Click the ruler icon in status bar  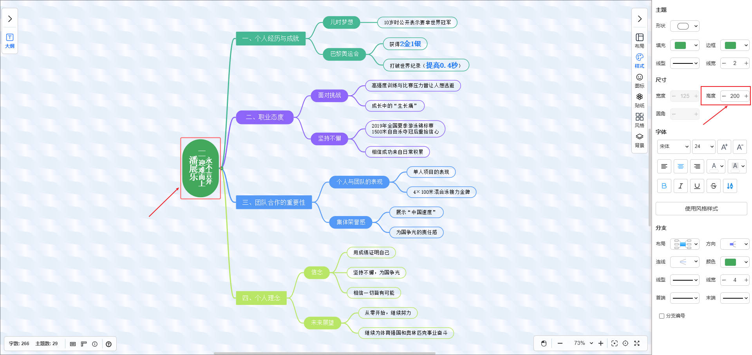[x=84, y=344]
